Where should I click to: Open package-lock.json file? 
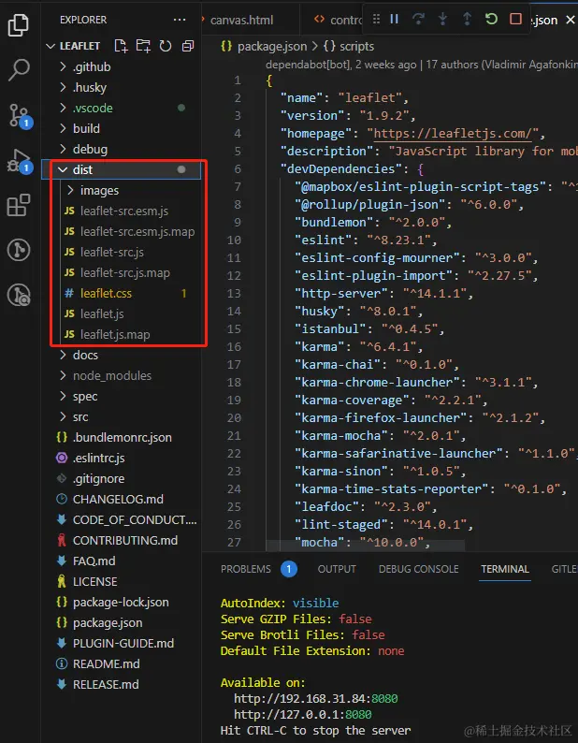point(122,603)
